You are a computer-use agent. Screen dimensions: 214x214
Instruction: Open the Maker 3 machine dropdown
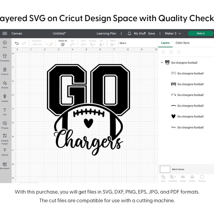[x=173, y=33]
